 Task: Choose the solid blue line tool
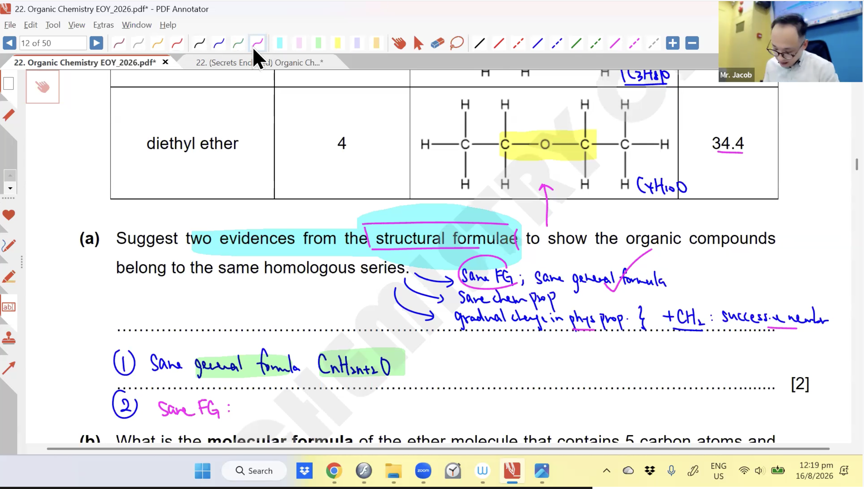[x=538, y=43]
